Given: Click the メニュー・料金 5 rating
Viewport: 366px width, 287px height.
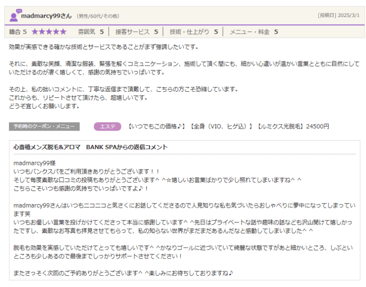Looking at the screenshot, I should click(x=254, y=32).
